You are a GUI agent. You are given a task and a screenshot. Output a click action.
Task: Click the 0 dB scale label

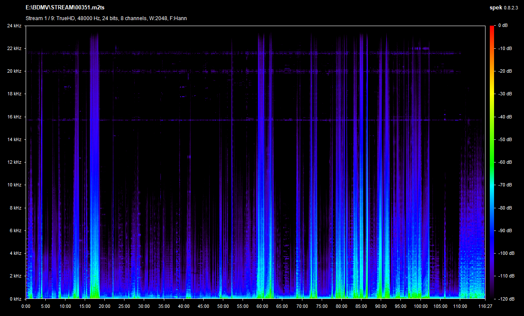(502, 26)
